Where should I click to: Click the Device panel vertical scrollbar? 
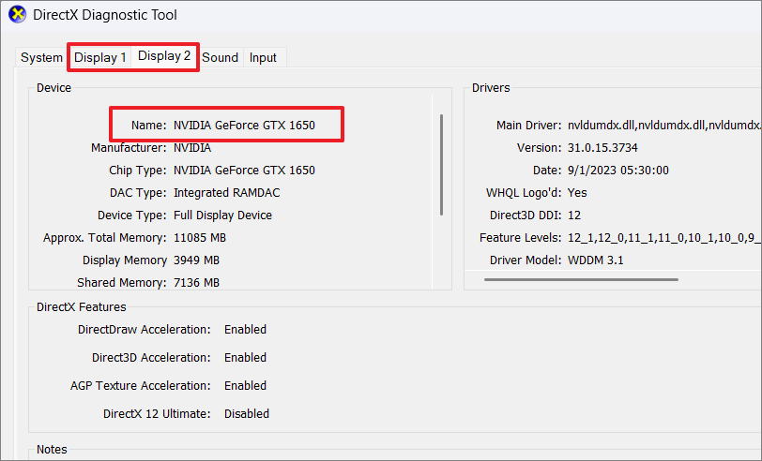coord(441,165)
